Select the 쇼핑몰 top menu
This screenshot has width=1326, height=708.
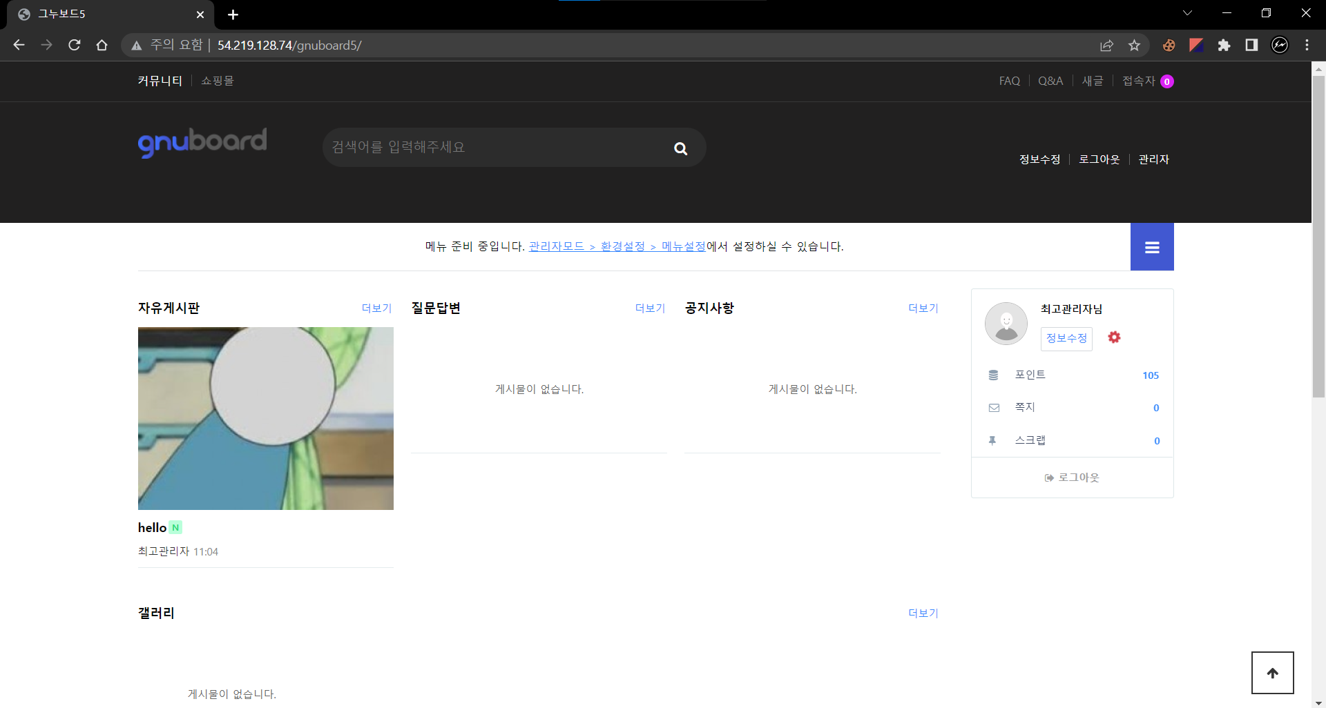tap(218, 81)
